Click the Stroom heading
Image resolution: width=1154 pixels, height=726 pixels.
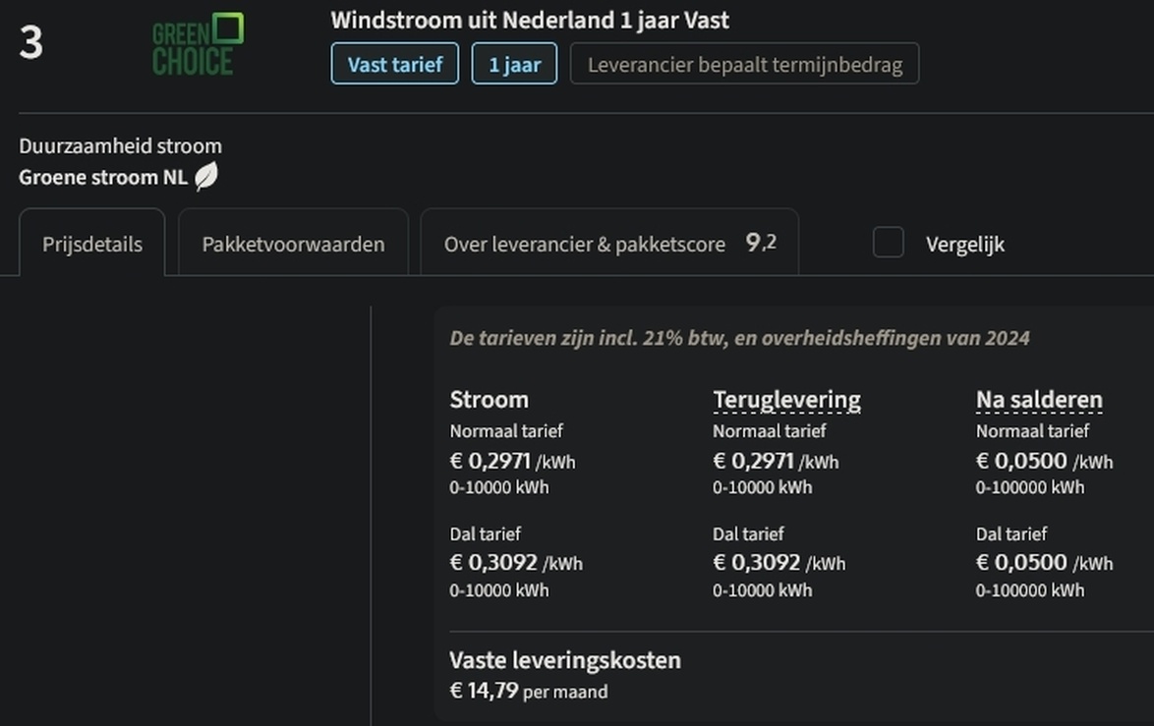pos(489,400)
